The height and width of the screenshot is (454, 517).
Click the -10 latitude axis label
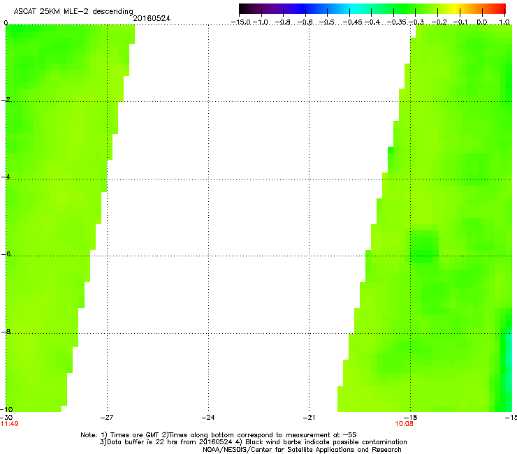[6, 409]
